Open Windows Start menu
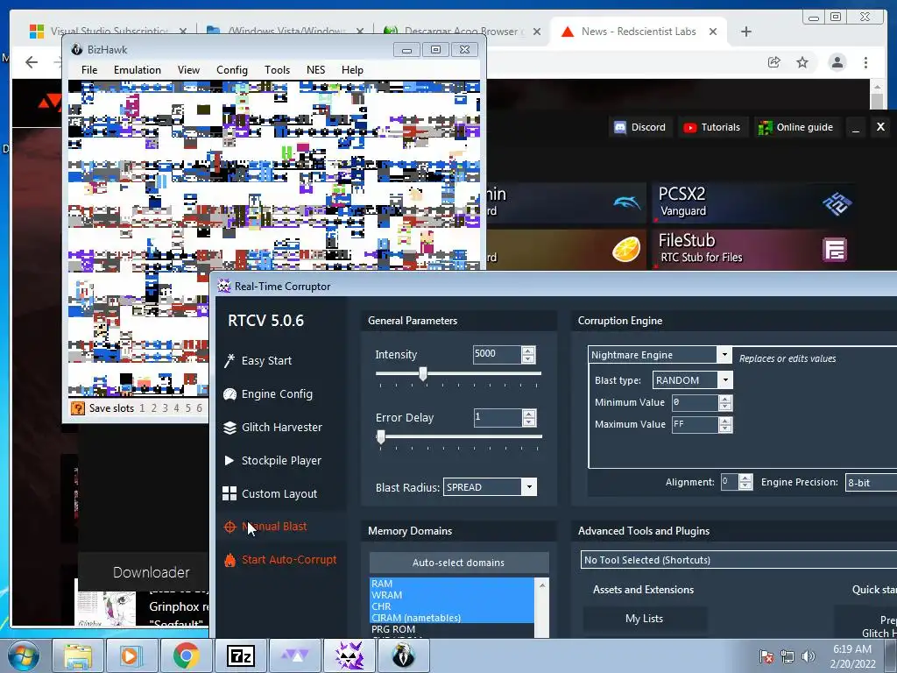This screenshot has height=673, width=897. coord(23,655)
